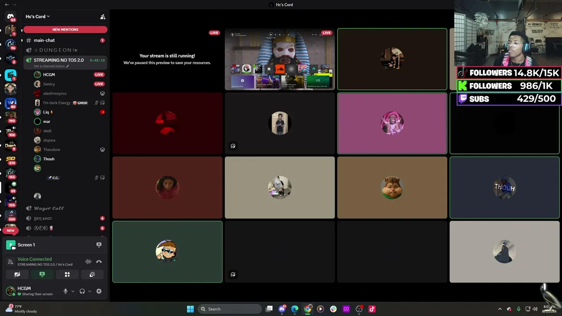Open Task View on taskbar

click(x=269, y=309)
